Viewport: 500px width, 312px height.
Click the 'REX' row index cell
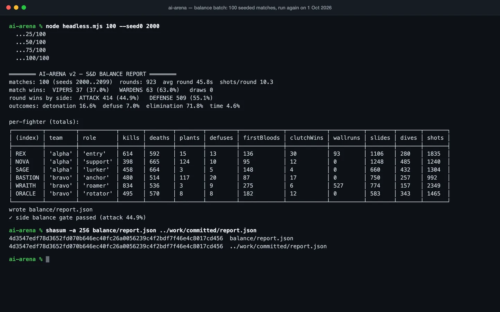tap(20, 154)
